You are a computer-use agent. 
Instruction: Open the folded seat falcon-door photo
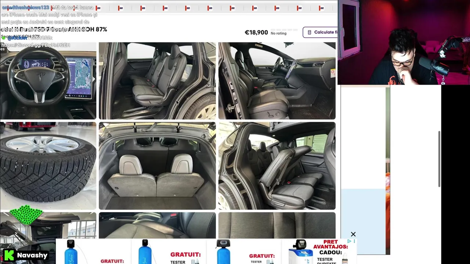click(277, 166)
